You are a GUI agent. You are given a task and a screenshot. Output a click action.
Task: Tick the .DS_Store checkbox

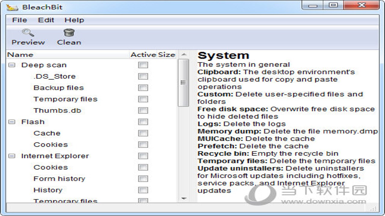(143, 76)
